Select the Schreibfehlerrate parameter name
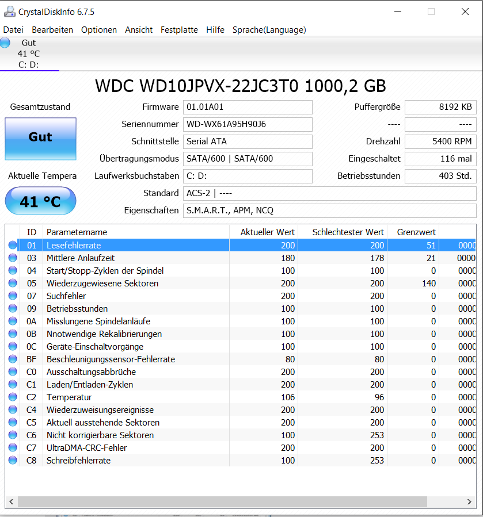483x517 pixels. pos(78,460)
